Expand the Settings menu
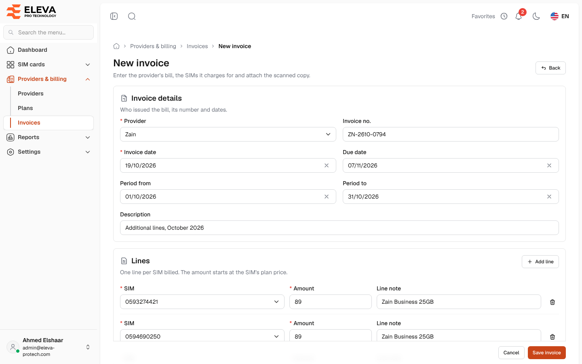The height and width of the screenshot is (364, 582). point(48,152)
